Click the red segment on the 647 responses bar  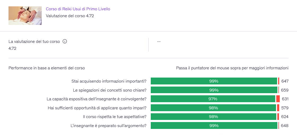click(x=279, y=81)
